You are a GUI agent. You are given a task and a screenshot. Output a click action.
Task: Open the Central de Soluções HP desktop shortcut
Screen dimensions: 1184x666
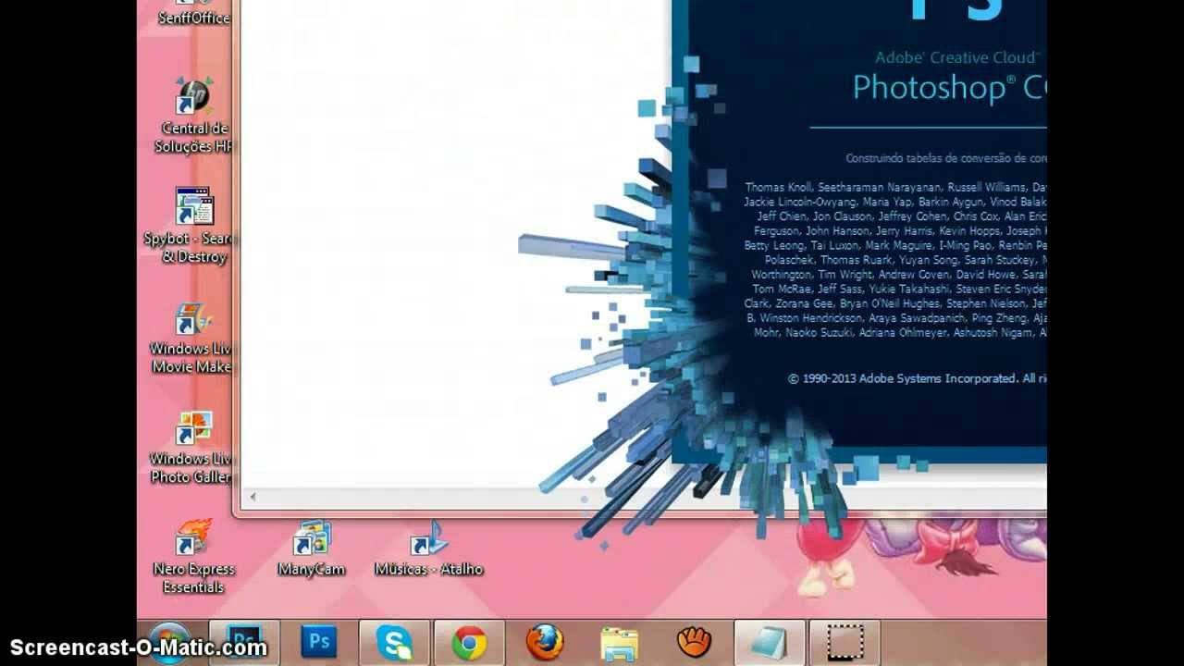point(193,116)
